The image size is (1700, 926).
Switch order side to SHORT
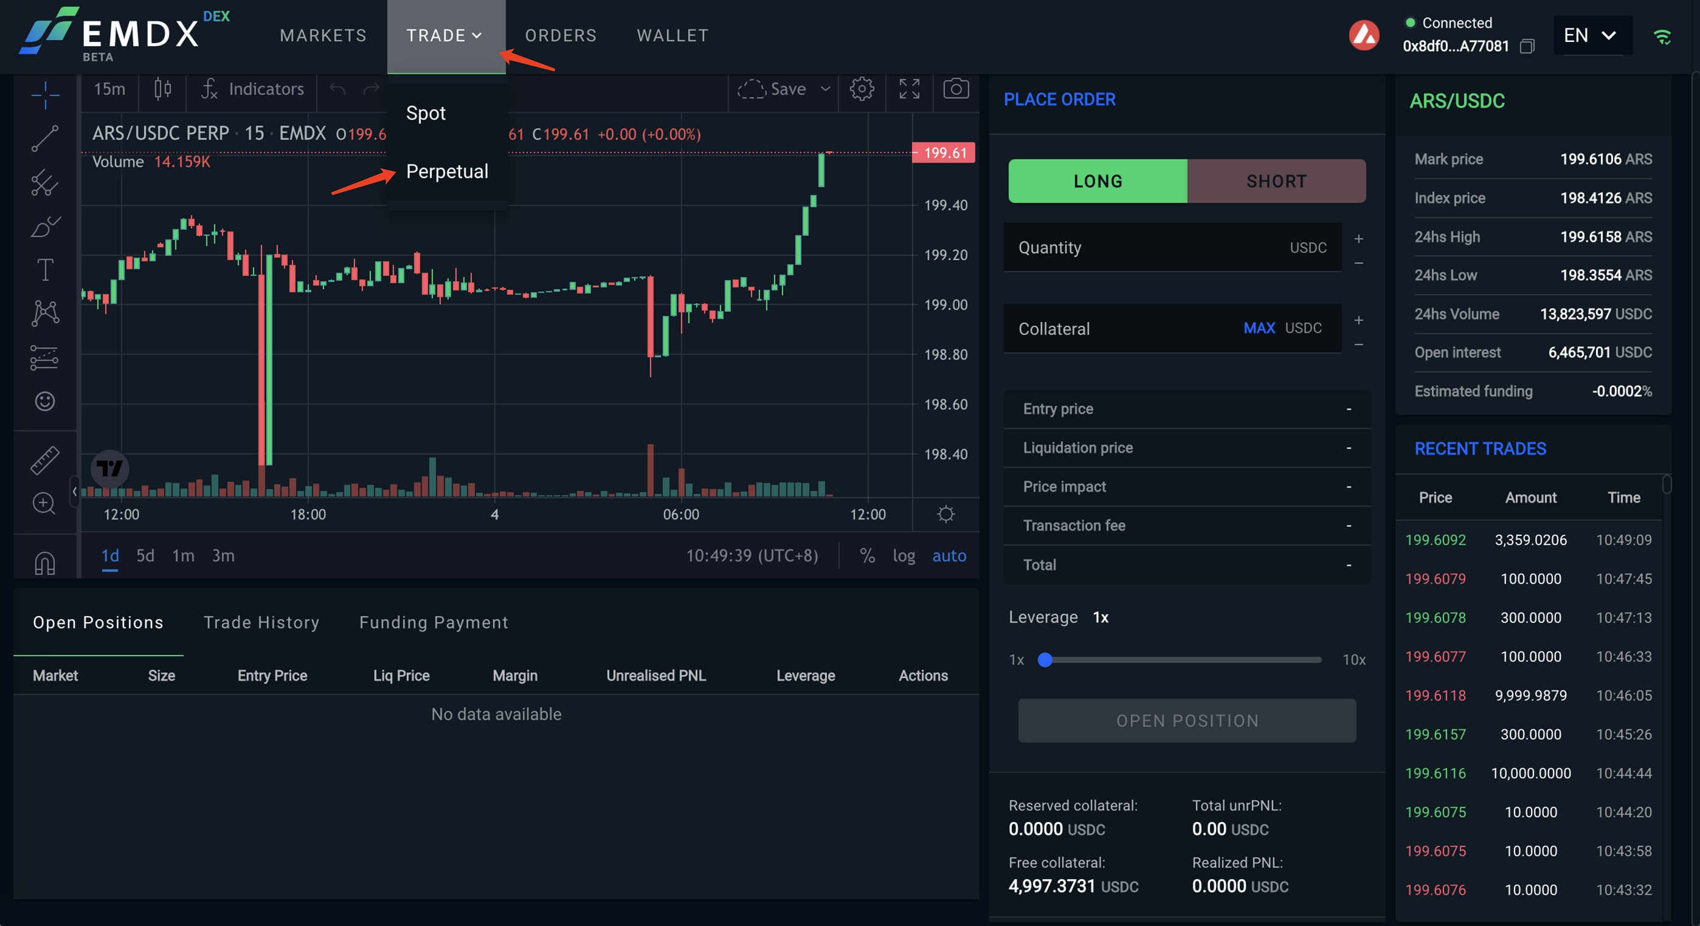pos(1276,180)
